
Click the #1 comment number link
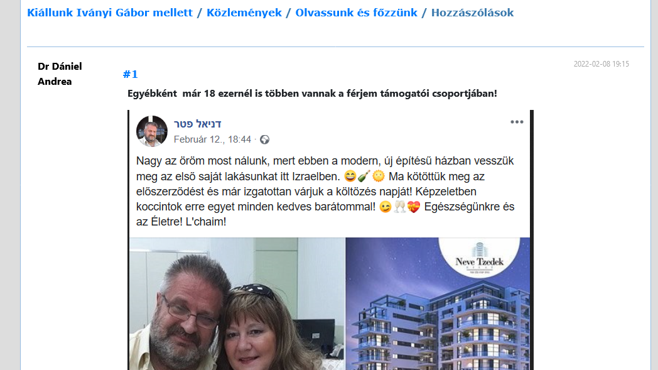click(130, 74)
